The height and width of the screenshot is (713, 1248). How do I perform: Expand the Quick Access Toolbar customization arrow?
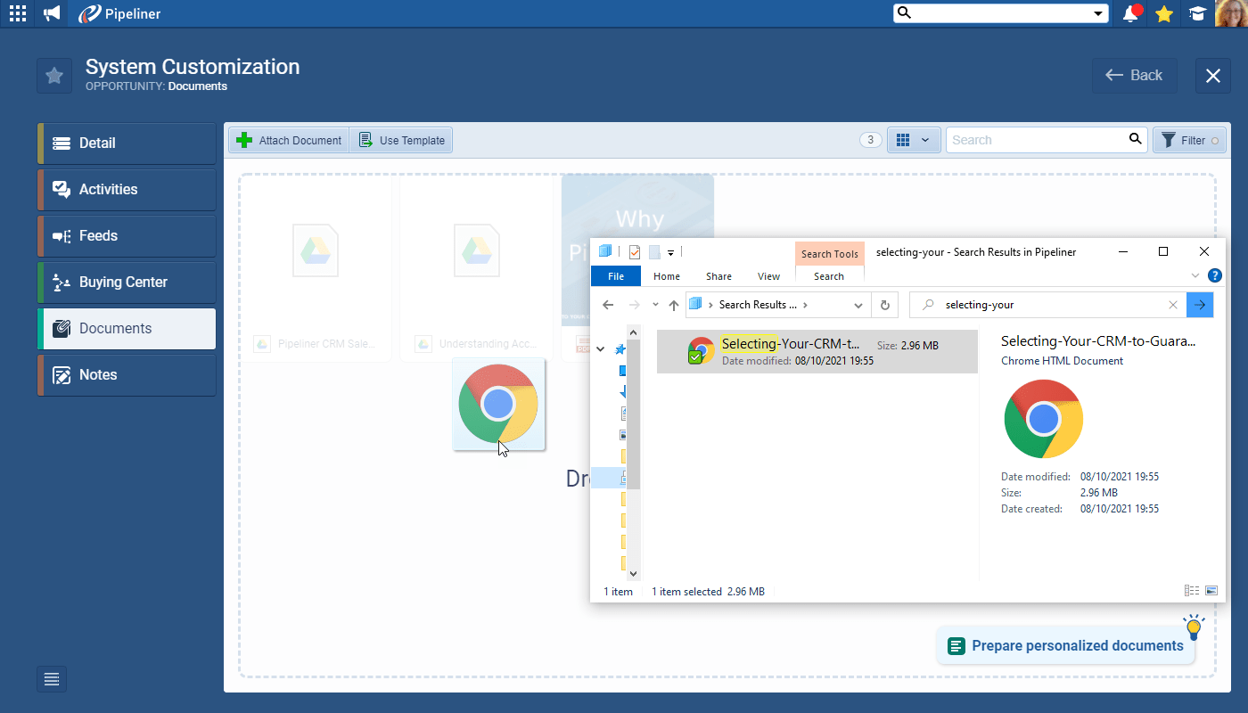[669, 252]
